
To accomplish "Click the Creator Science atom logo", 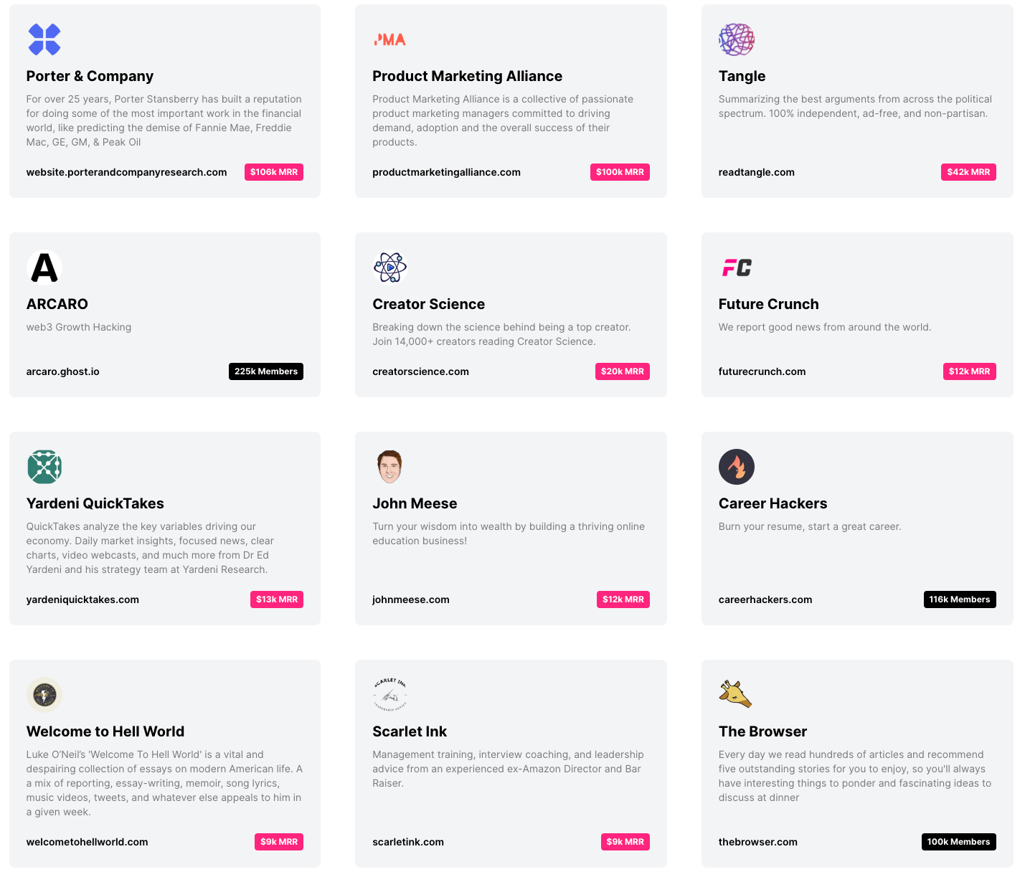I will tap(390, 267).
